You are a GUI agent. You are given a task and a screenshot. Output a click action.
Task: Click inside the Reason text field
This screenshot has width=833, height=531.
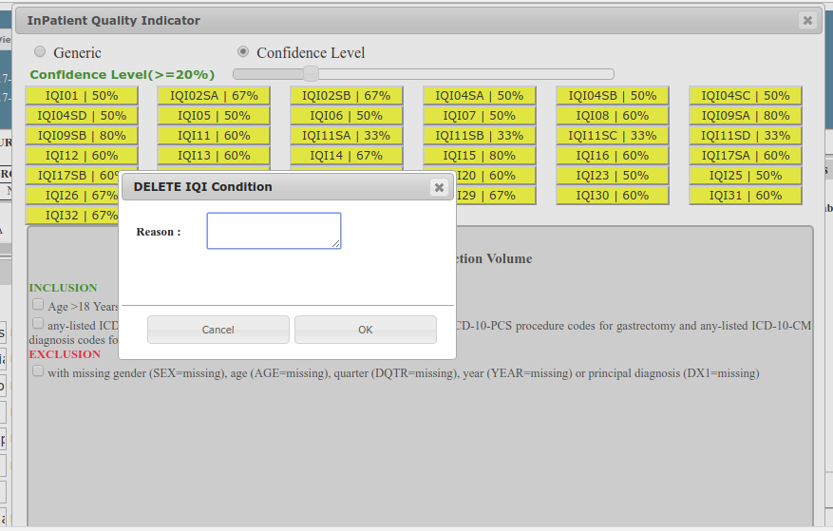tap(274, 231)
